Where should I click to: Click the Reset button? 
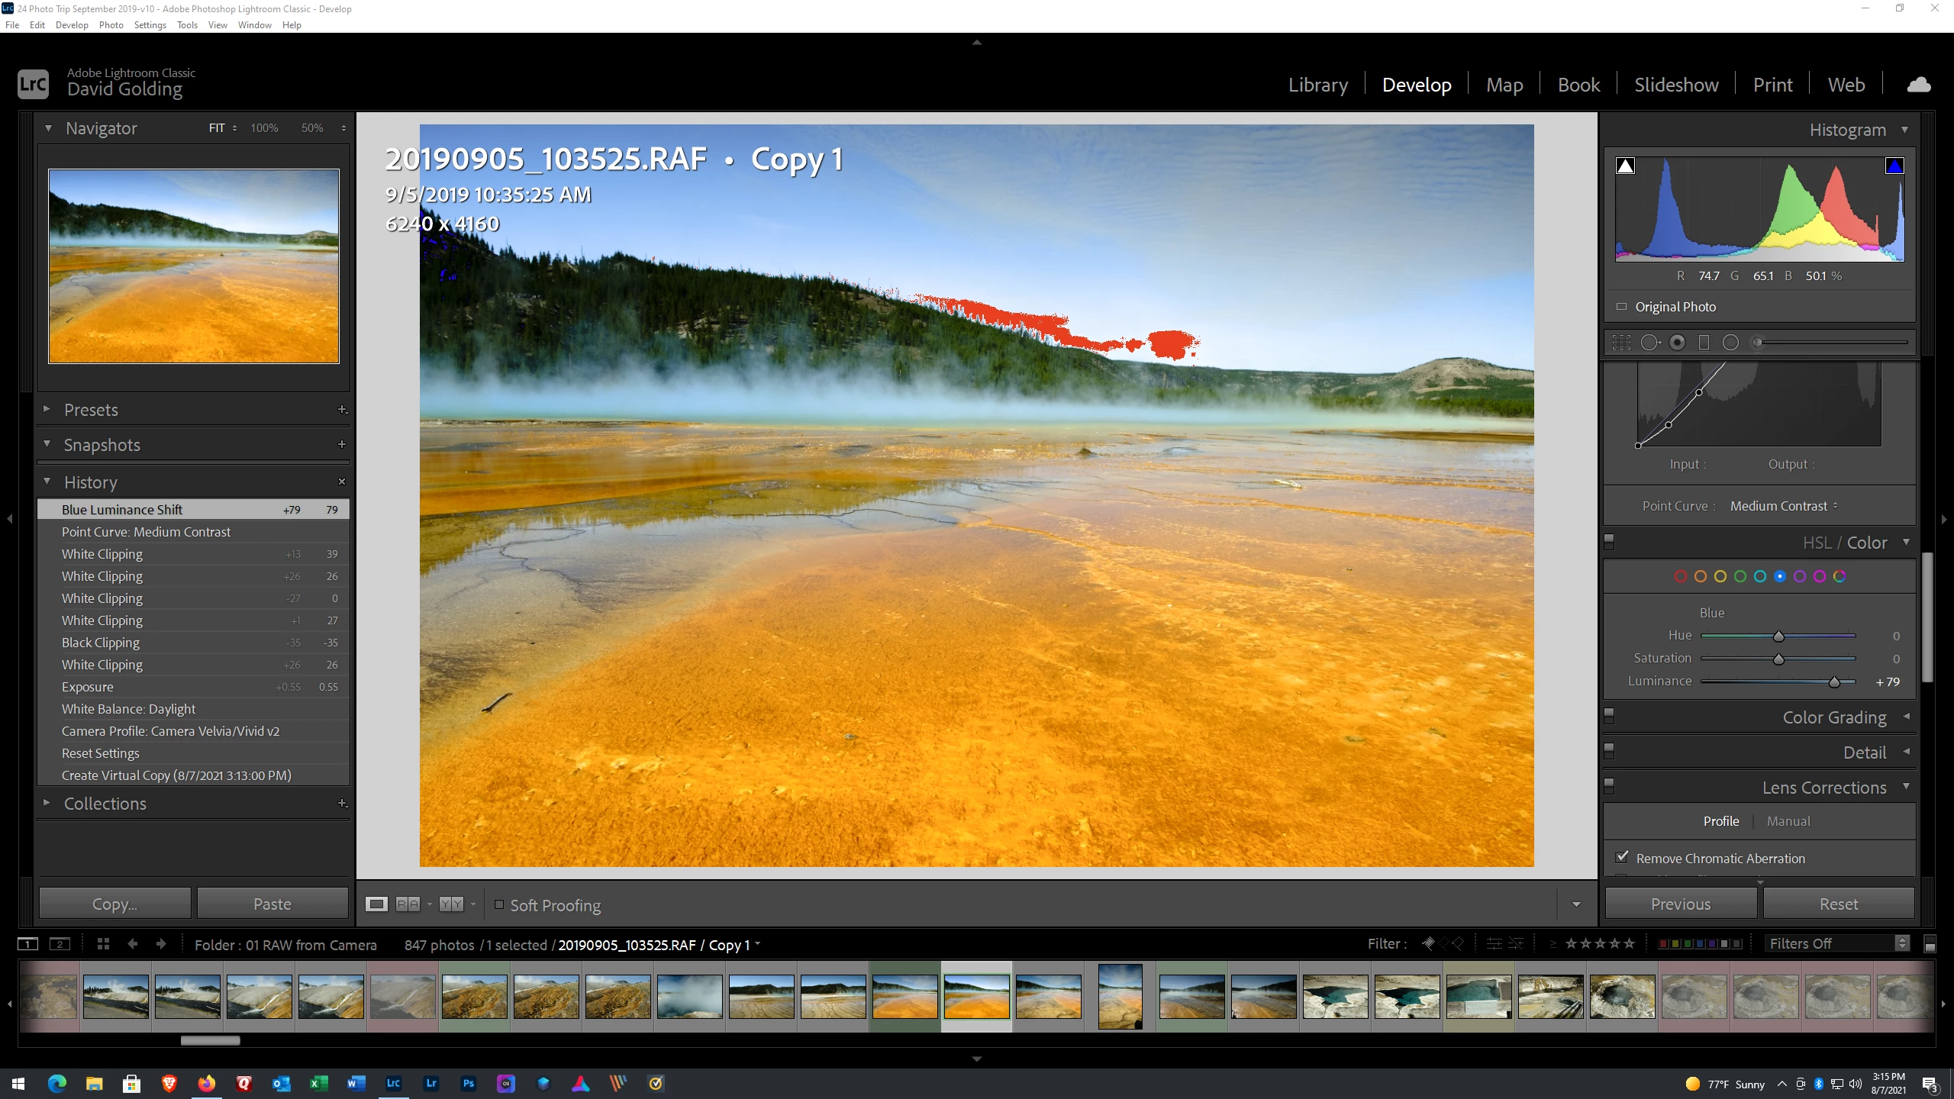1838,904
